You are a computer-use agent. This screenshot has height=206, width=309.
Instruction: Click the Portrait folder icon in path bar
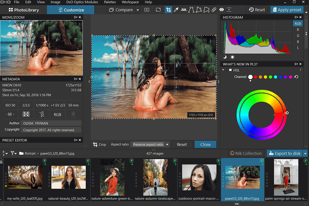21,153
